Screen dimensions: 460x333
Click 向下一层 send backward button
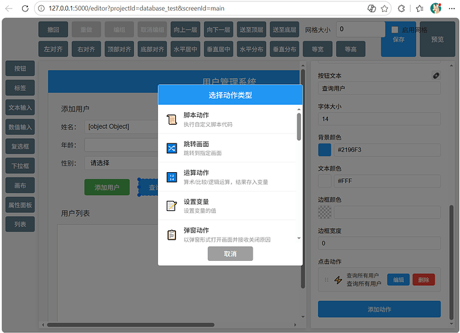tap(219, 29)
